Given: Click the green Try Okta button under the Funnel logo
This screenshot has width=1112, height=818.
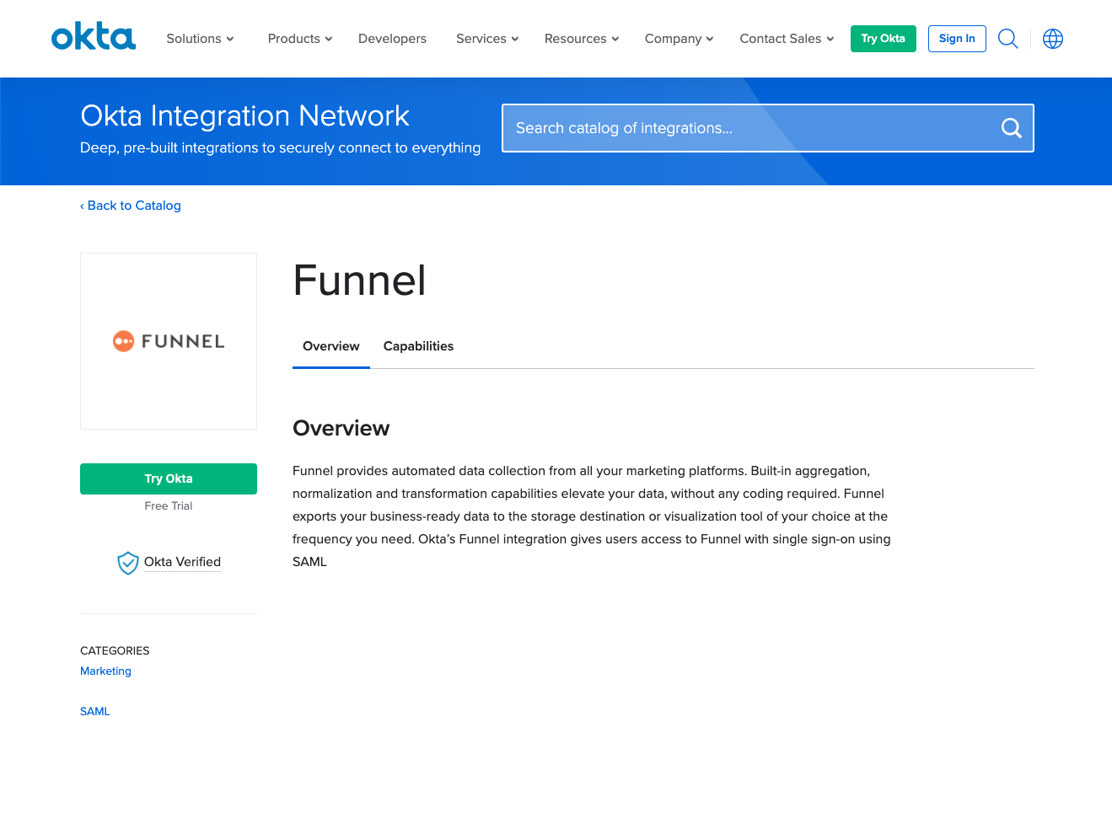Looking at the screenshot, I should (169, 479).
